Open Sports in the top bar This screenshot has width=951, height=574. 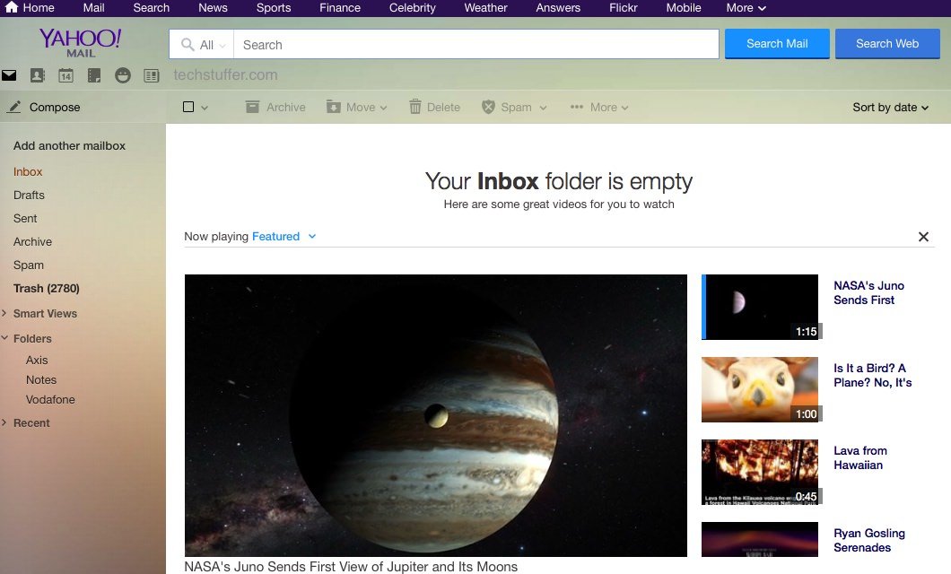pyautogui.click(x=274, y=8)
